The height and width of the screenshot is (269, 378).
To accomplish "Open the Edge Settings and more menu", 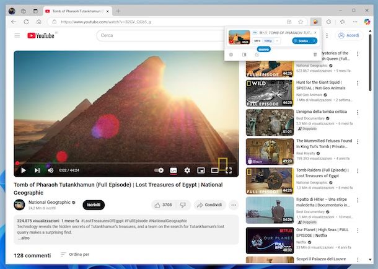I will (355, 22).
